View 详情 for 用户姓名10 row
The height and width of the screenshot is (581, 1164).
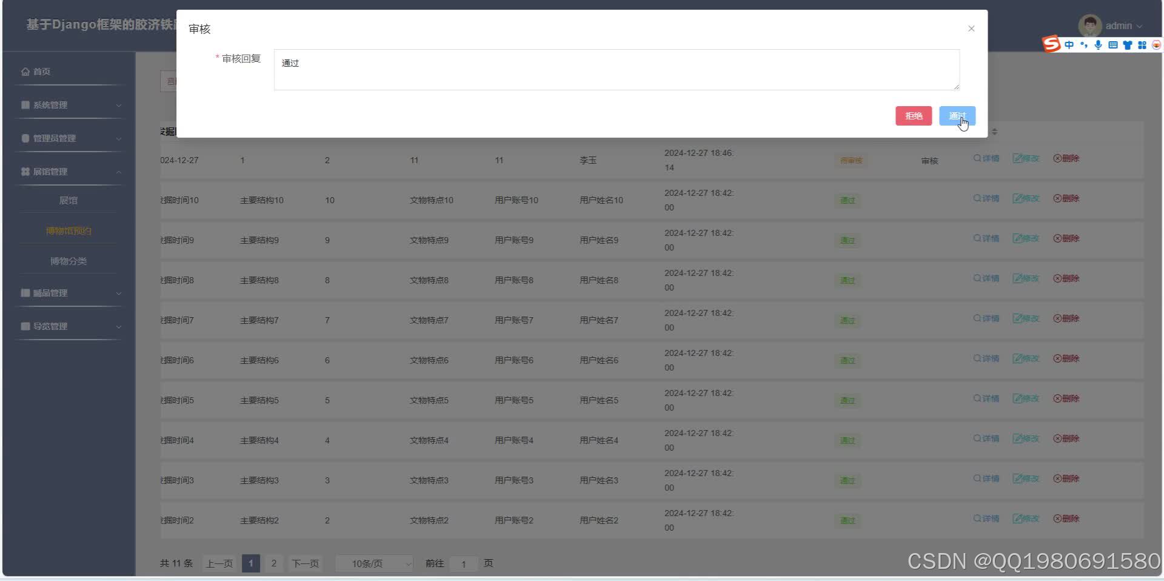point(986,198)
